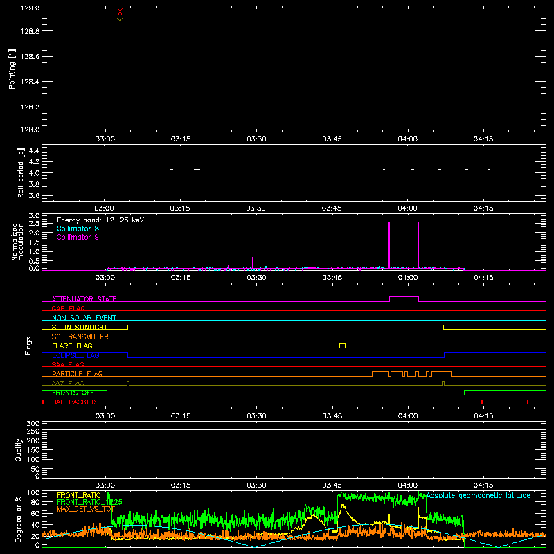Click the yellow FRONT_RATIO legend entry
The width and height of the screenshot is (554, 554).
pyautogui.click(x=79, y=495)
